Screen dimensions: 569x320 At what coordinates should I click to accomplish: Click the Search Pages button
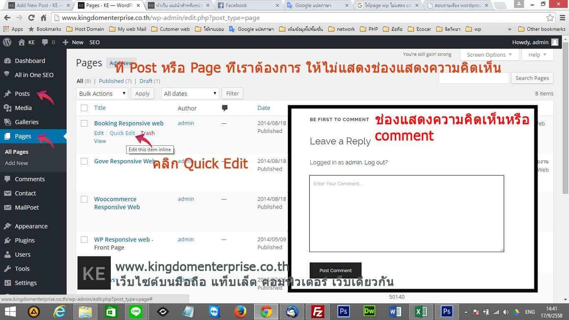click(532, 78)
